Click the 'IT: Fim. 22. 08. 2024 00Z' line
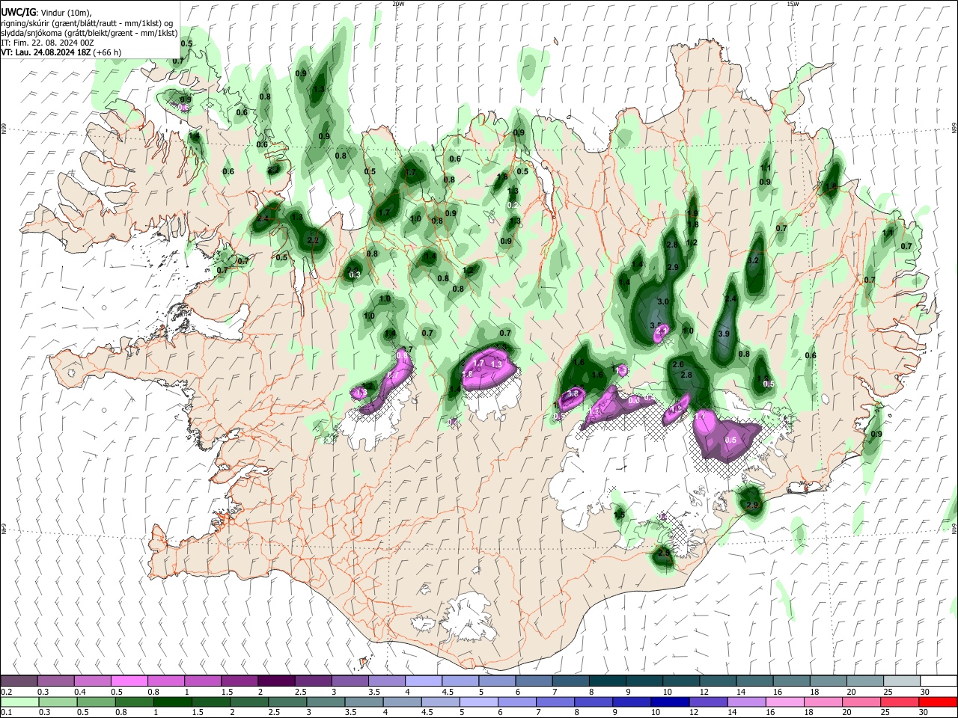This screenshot has width=958, height=718. click(x=47, y=43)
